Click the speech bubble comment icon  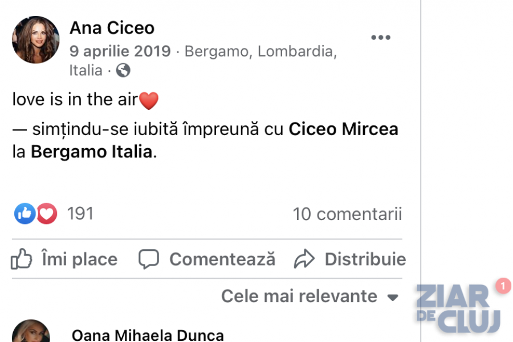[x=149, y=259]
